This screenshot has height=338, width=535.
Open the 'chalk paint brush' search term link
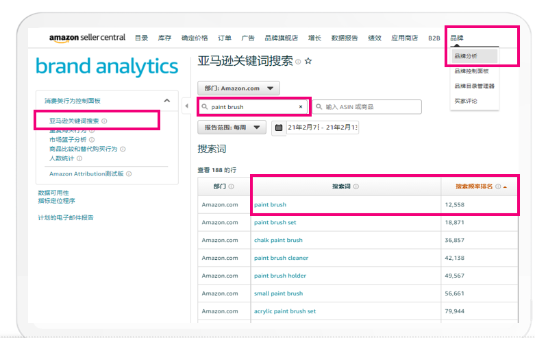point(278,241)
